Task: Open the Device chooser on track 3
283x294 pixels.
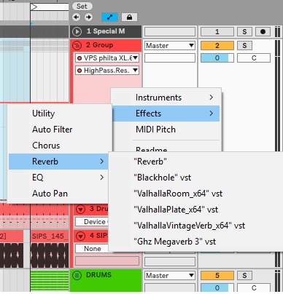Action: [x=93, y=222]
